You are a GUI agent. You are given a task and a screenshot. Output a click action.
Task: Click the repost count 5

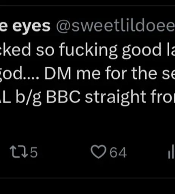pyautogui.click(x=34, y=152)
